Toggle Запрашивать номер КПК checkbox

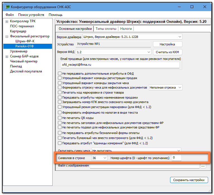[x=60, y=102]
